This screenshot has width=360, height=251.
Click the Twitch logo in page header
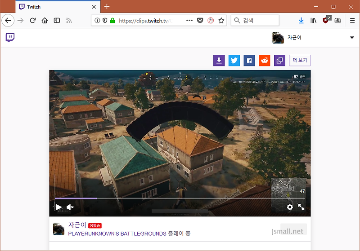click(x=10, y=38)
